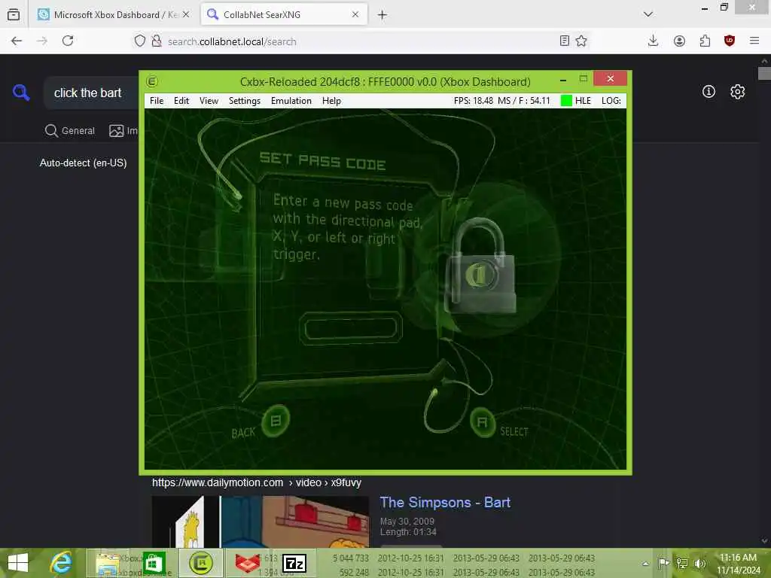This screenshot has width=771, height=578.
Task: Click the Cxbx-Reloaded title bar app icon
Action: coord(152,81)
